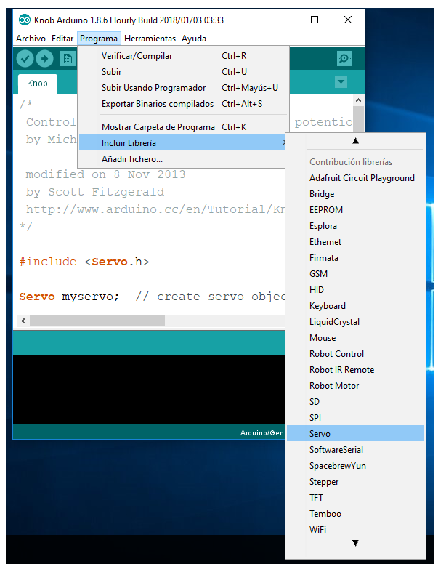This screenshot has height=572, width=446.
Task: Click 'modified on 8 Nov 2013' comment
Action: [105, 174]
